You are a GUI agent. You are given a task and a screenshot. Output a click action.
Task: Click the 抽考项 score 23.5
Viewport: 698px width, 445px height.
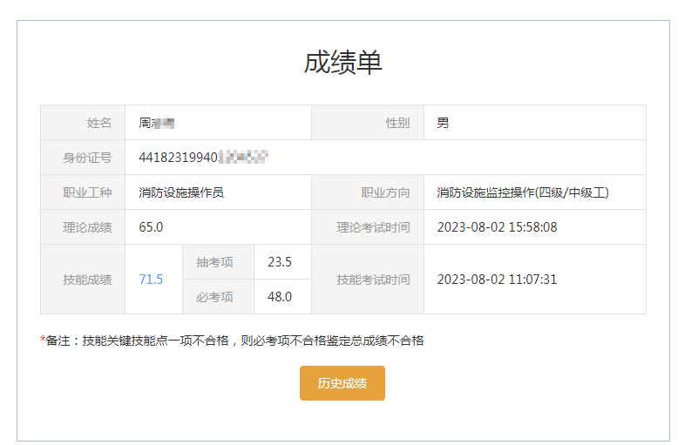(280, 262)
